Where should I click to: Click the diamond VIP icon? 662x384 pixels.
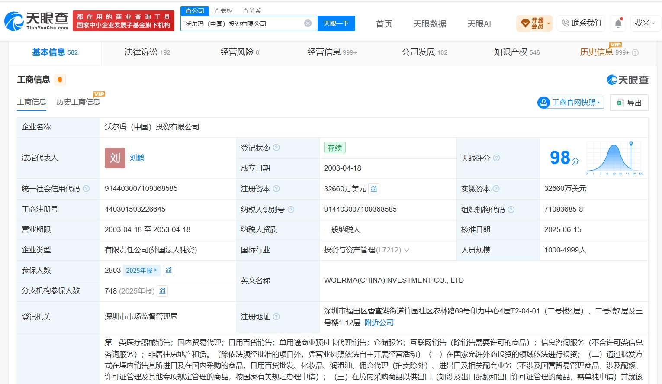point(525,23)
